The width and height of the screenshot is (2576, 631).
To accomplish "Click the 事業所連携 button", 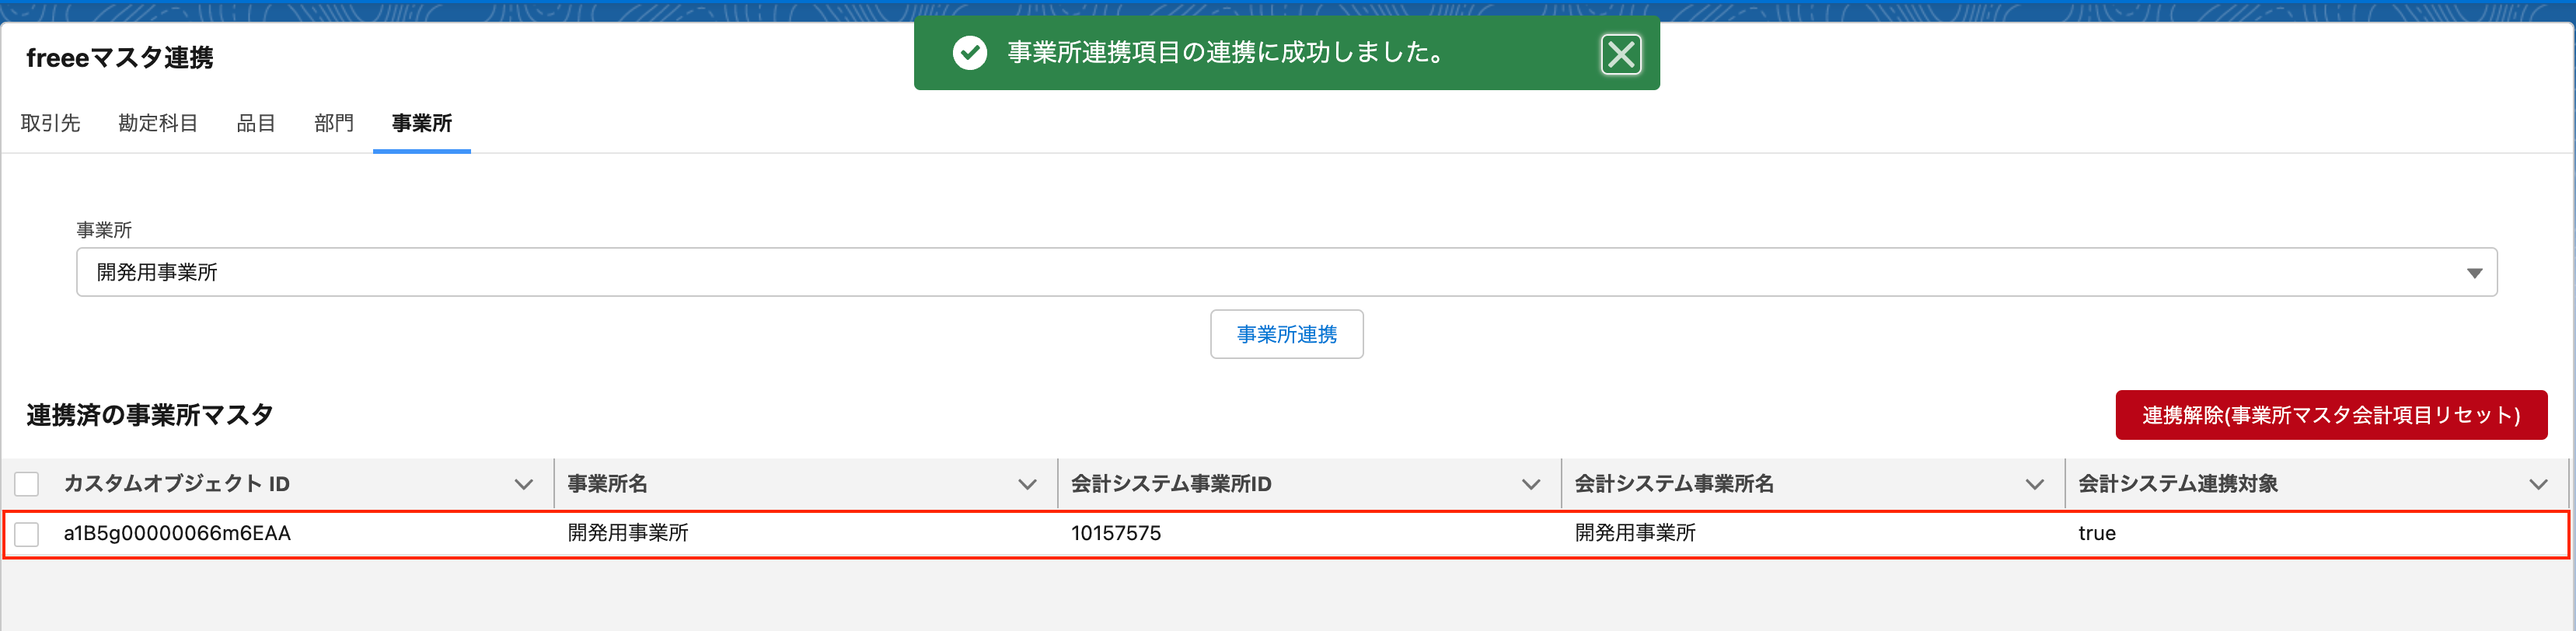I will 1286,334.
